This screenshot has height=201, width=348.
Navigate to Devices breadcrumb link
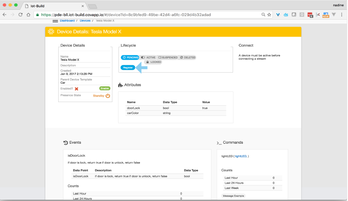[85, 20]
